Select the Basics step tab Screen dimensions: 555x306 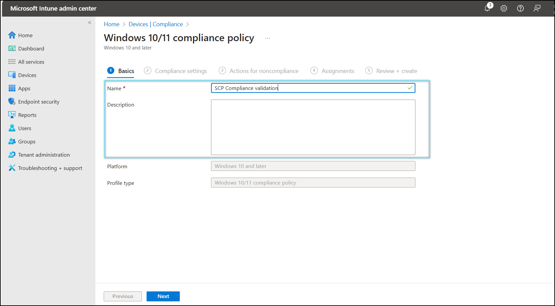pos(121,71)
